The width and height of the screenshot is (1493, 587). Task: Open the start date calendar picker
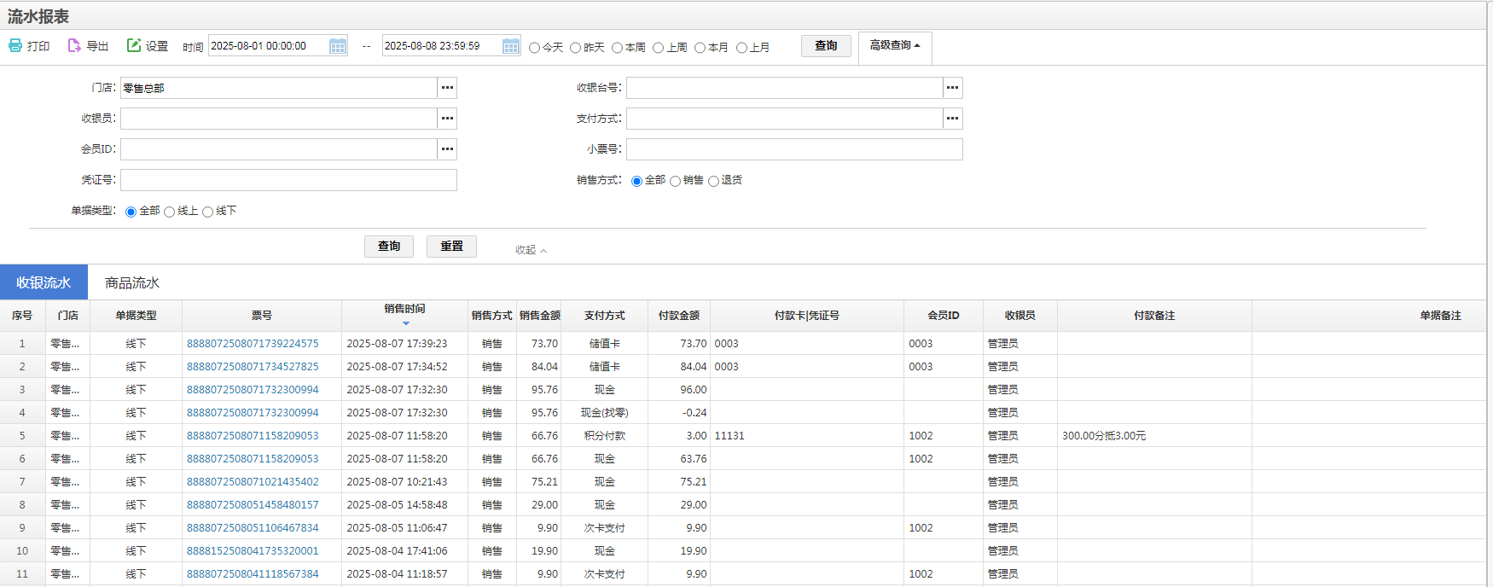[338, 46]
